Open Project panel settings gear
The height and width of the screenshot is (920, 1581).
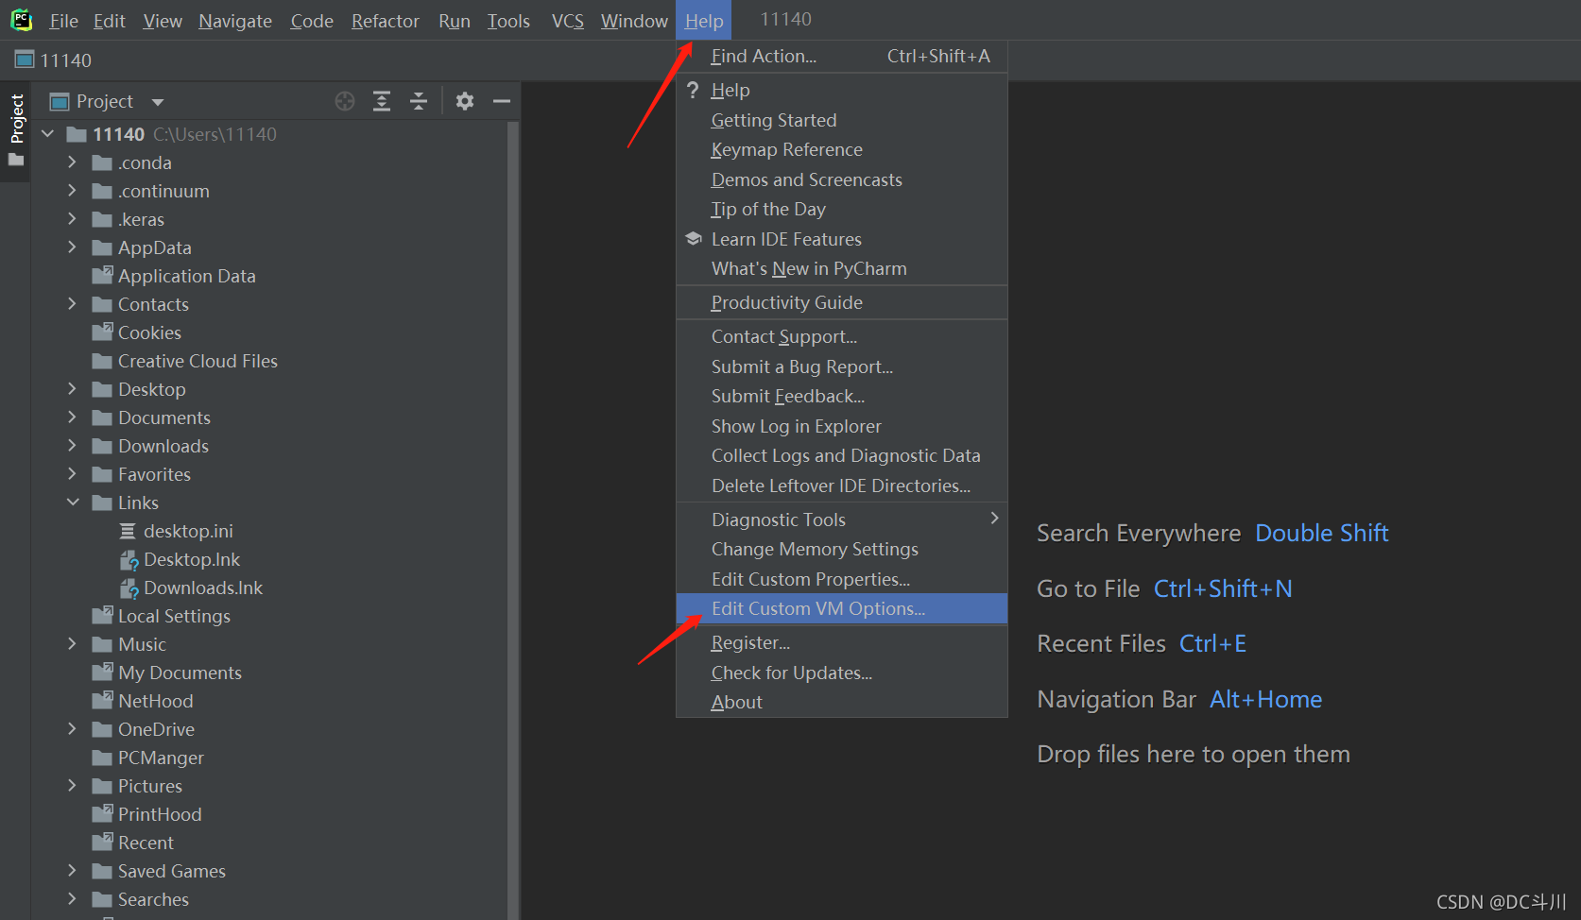[x=465, y=101]
